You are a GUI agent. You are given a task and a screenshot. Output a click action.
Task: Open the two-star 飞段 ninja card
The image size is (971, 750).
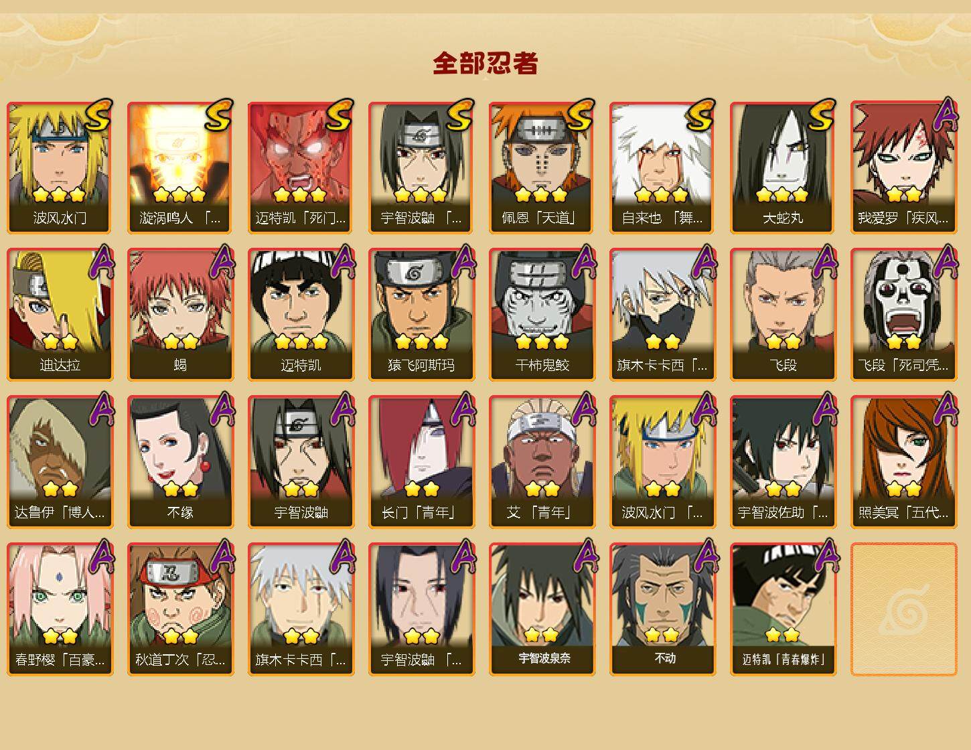tap(783, 315)
